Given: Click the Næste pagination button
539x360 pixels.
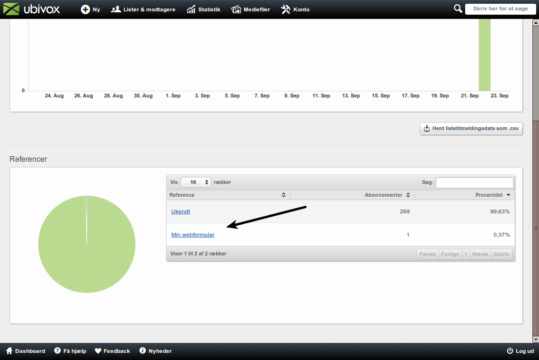Looking at the screenshot, I should 480,254.
